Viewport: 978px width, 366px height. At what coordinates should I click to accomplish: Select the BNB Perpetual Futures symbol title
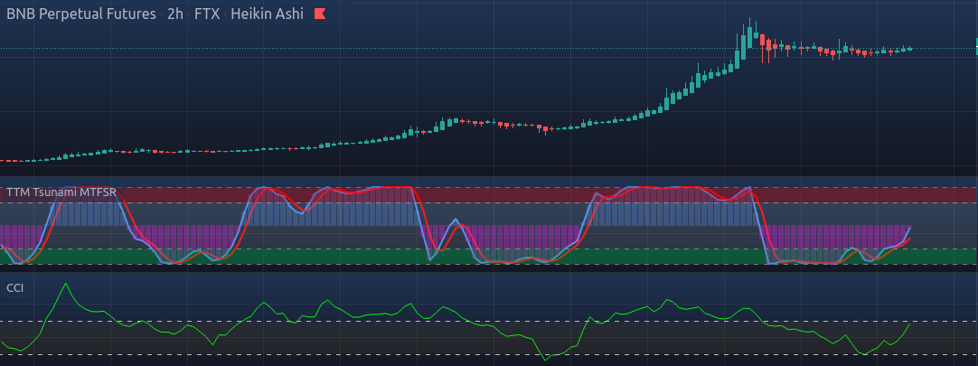(x=81, y=14)
